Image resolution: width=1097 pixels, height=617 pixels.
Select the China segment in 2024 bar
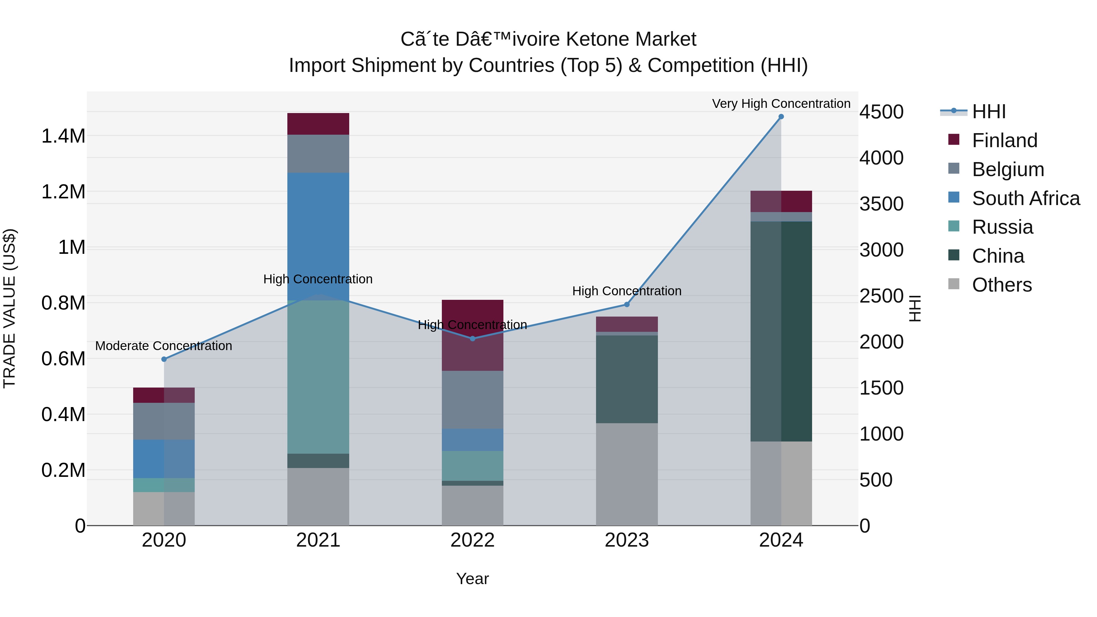pos(781,331)
